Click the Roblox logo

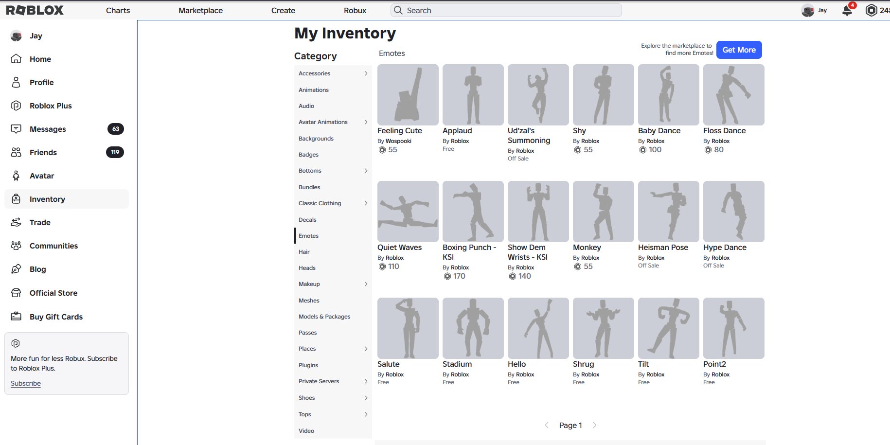(35, 10)
